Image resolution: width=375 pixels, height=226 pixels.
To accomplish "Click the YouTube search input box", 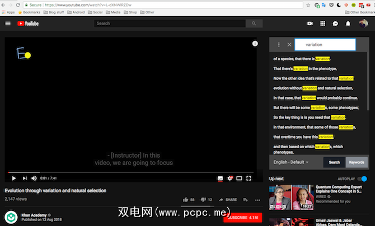I will pyautogui.click(x=170, y=23).
